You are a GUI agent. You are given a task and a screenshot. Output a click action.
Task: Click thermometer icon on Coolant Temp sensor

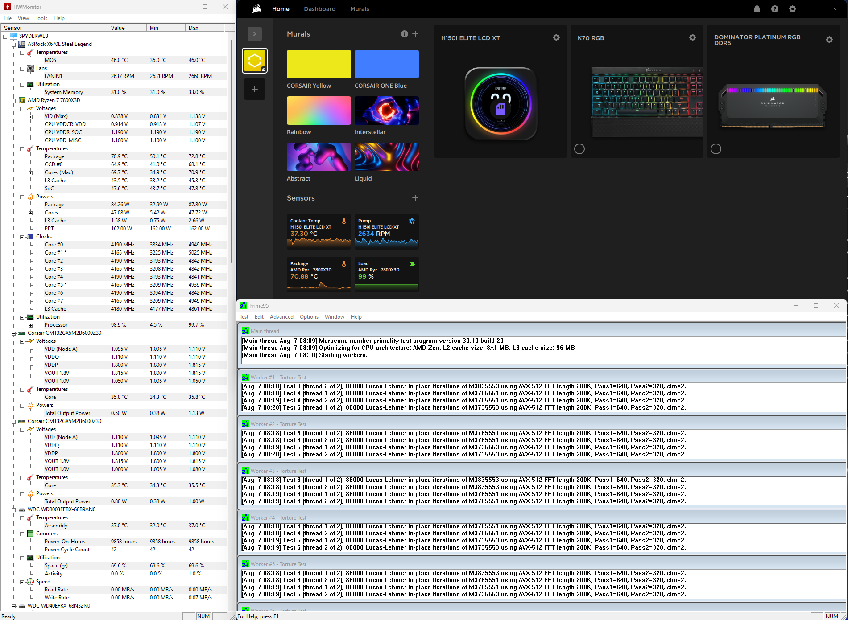pos(344,221)
